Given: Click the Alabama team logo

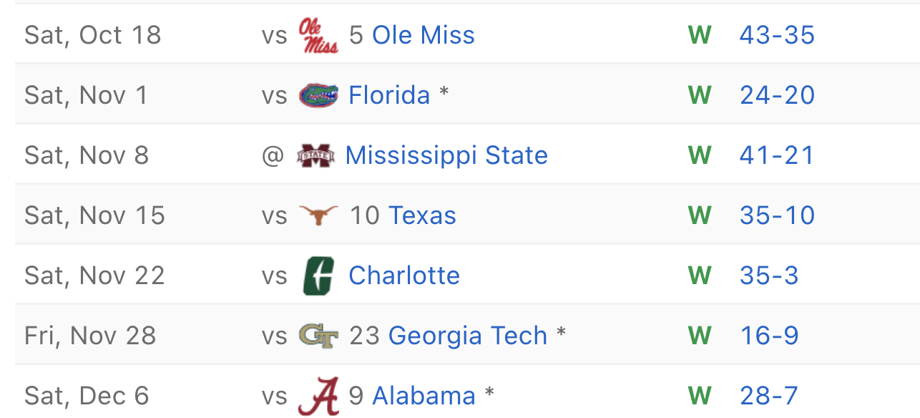Looking at the screenshot, I should (x=318, y=396).
